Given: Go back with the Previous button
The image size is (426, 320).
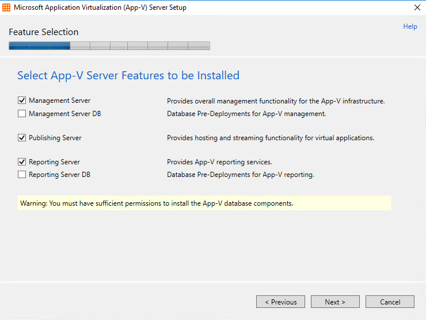Looking at the screenshot, I should click(x=281, y=302).
